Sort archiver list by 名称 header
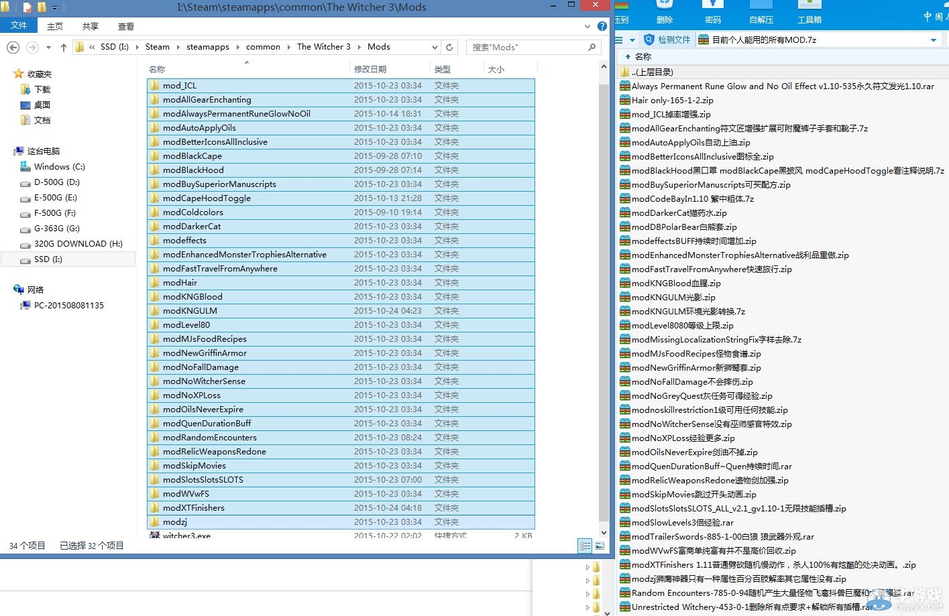 (x=643, y=57)
